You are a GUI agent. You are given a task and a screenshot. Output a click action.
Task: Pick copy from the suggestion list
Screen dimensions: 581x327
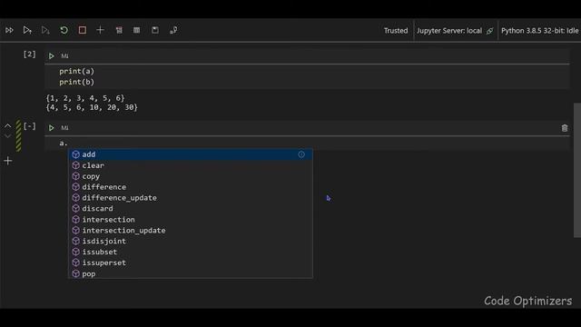point(191,176)
